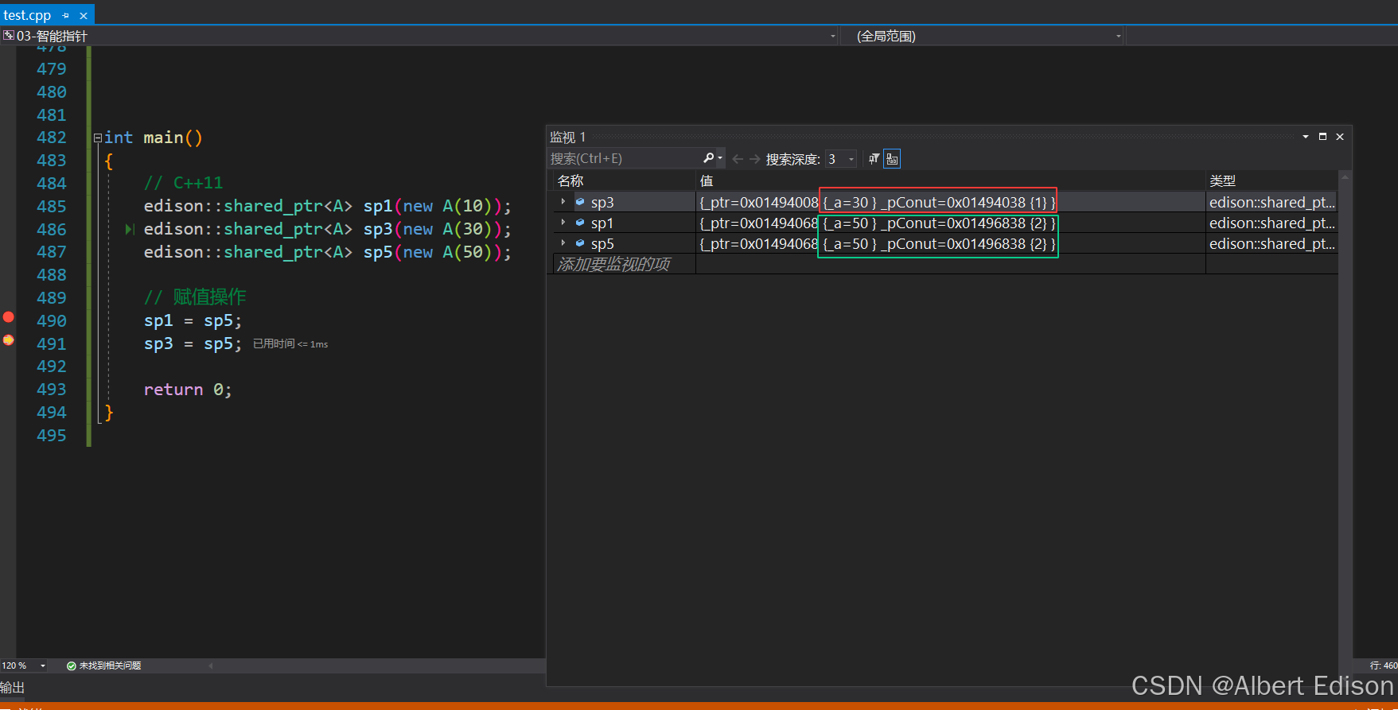Pin the test.cpp tab
The image size is (1398, 710).
coord(66,15)
